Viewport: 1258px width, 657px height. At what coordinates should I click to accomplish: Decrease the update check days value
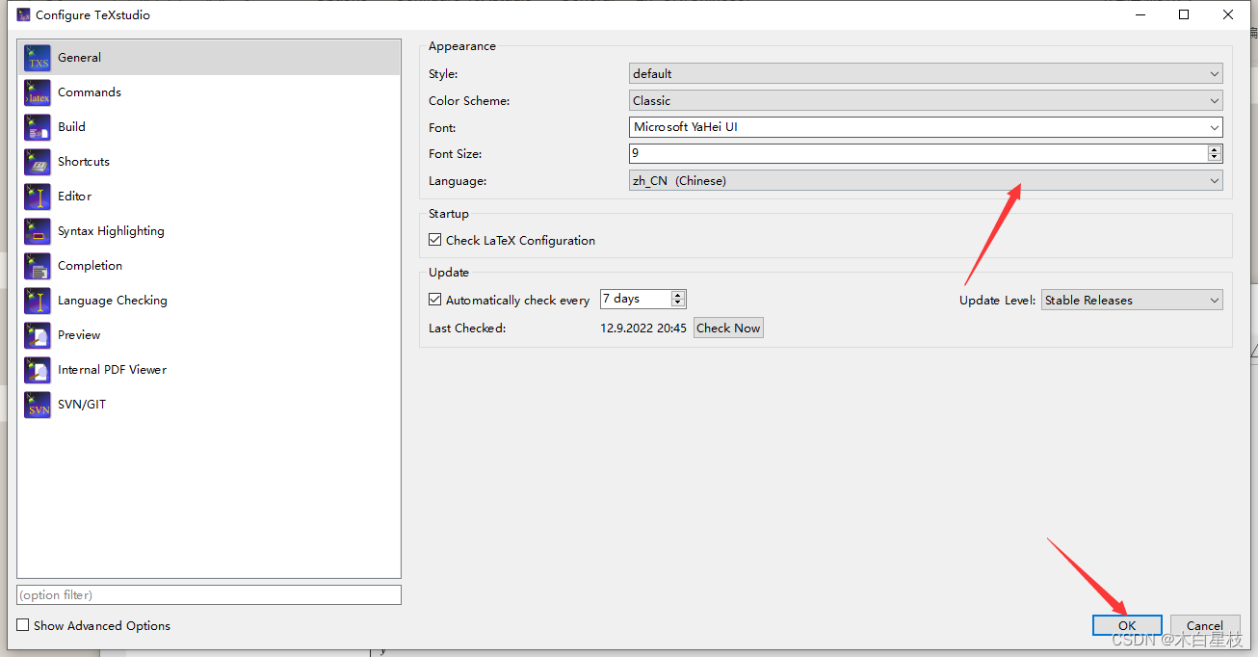click(678, 303)
